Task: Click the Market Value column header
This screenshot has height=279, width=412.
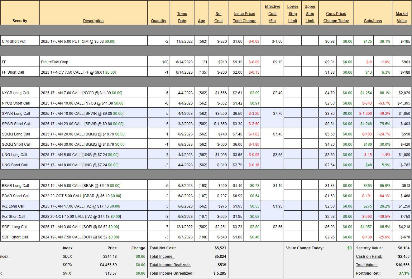Action: click(402, 17)
